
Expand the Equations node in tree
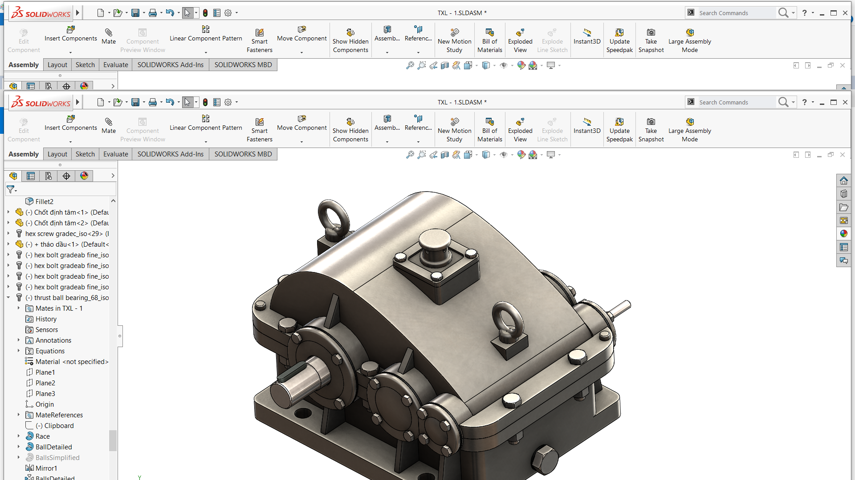click(18, 351)
